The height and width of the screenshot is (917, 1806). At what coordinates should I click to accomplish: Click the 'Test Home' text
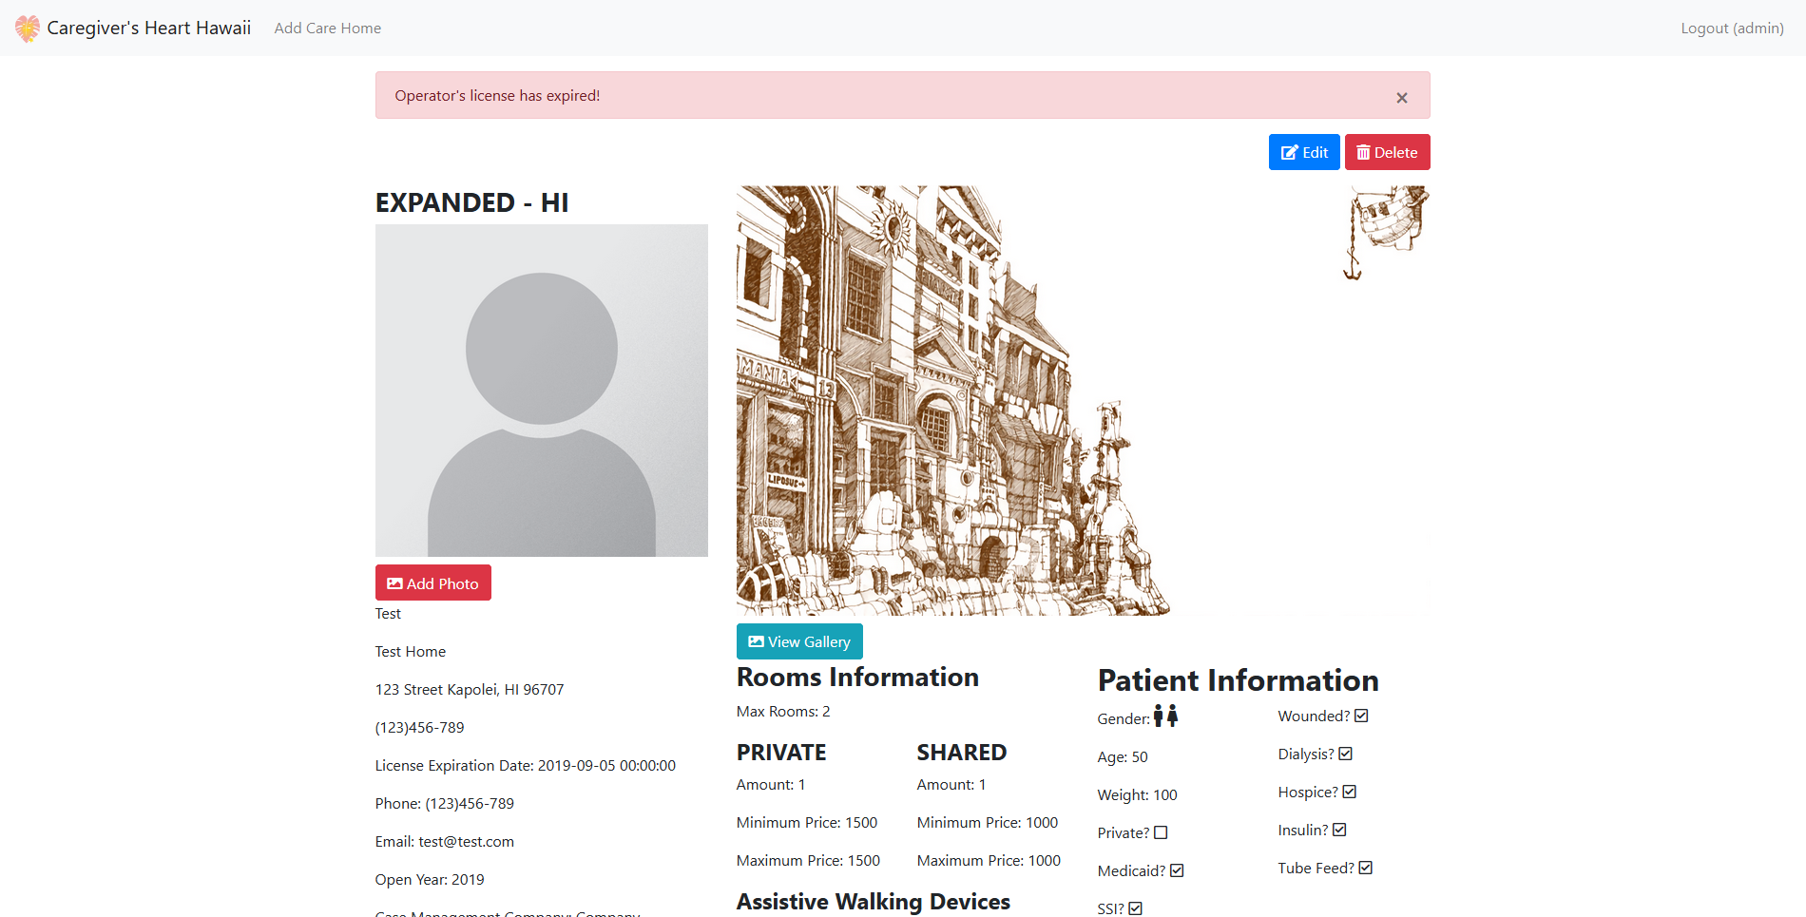point(411,652)
